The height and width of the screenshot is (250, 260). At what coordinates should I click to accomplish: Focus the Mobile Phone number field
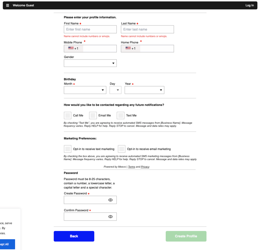click(x=100, y=49)
